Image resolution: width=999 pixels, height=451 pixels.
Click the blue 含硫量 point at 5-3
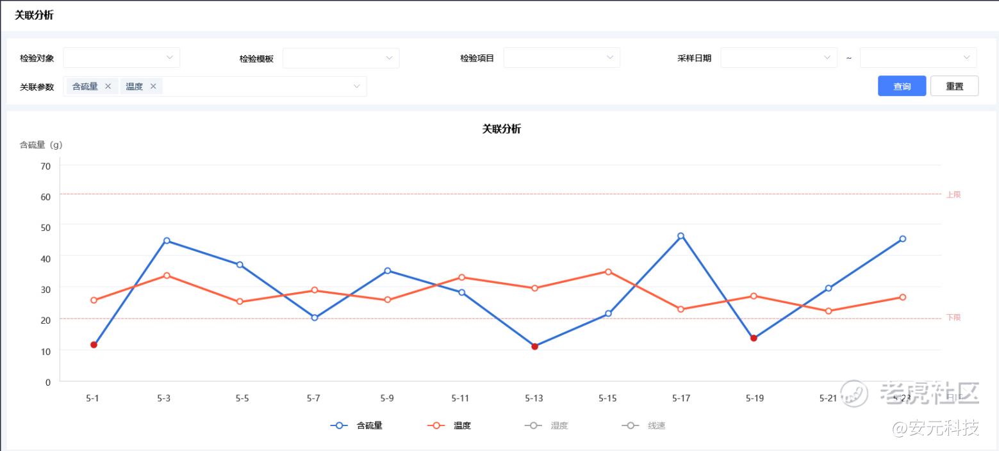coord(167,241)
